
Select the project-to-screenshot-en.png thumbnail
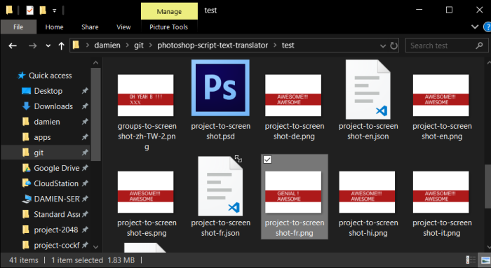pos(441,95)
